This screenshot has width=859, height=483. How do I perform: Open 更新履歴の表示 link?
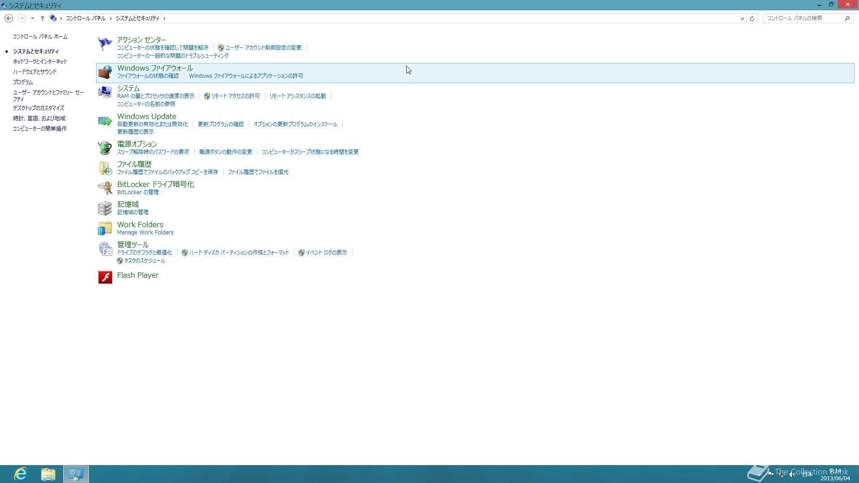coord(135,132)
